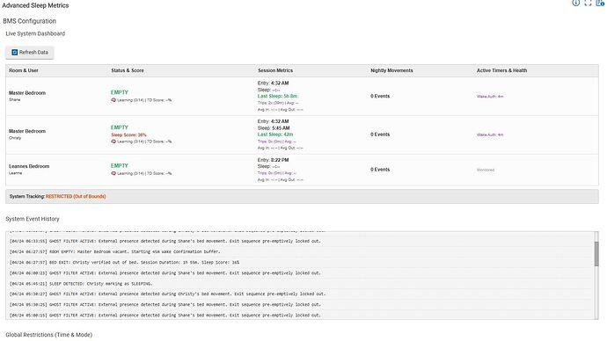Click the Session Metrics column header

click(x=275, y=70)
